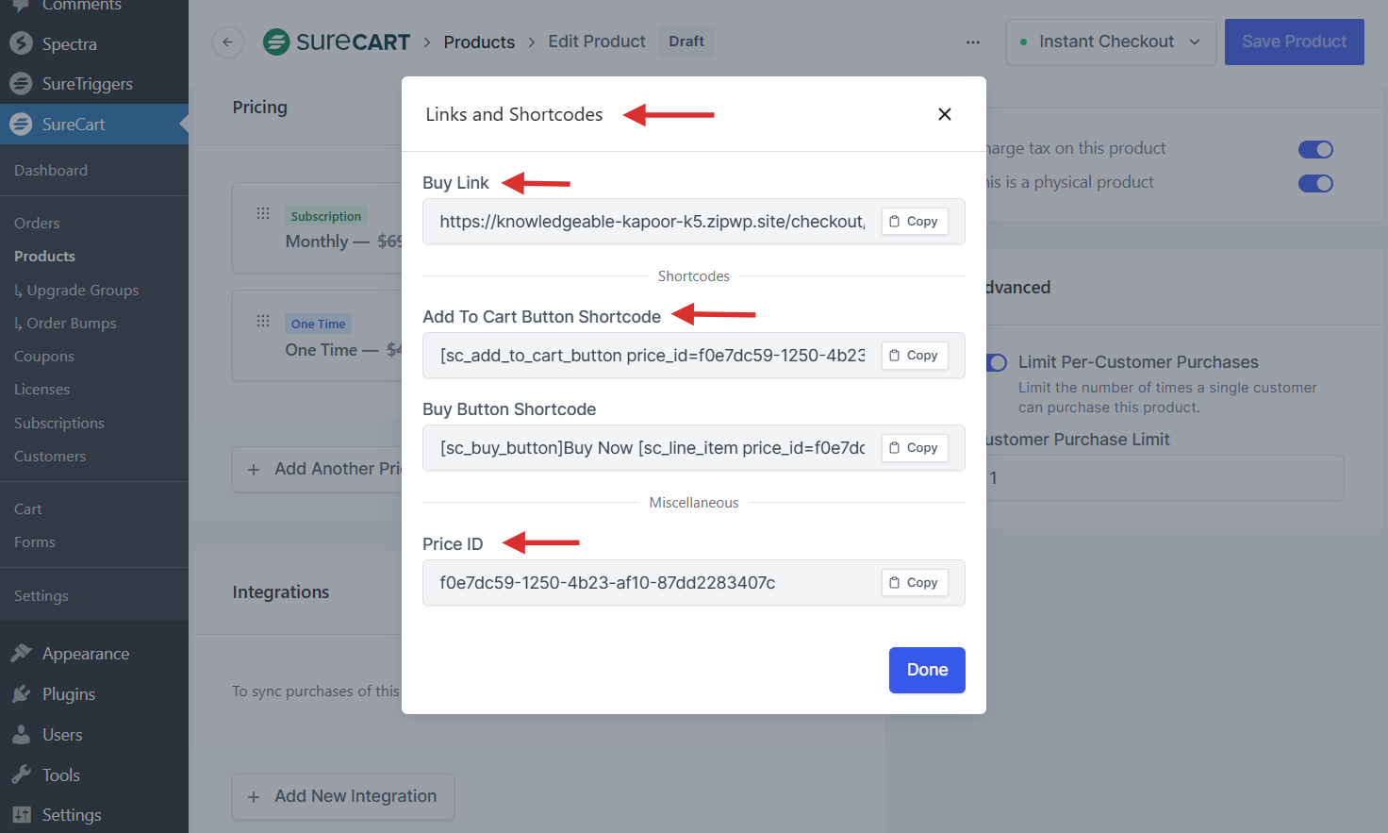Viewport: 1388px width, 833px height.
Task: Click the back arrow button in header
Action: 227,42
